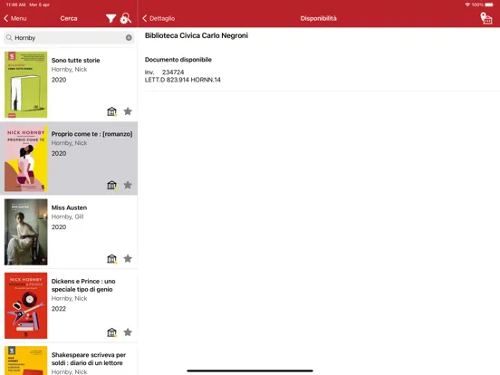Click year 2022 on Dickens e Prince

[x=59, y=309]
